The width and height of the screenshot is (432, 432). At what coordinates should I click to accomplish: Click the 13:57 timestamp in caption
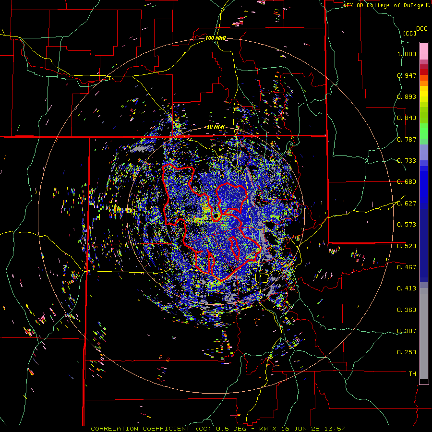point(336,429)
